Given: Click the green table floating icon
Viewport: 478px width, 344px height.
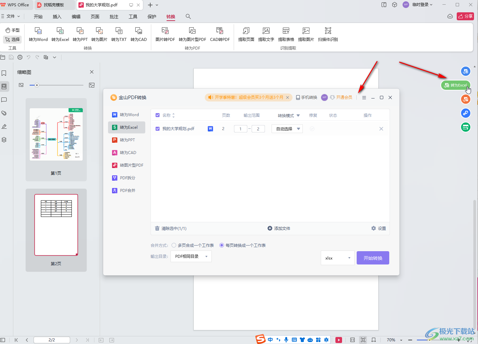Looking at the screenshot, I should click(465, 127).
